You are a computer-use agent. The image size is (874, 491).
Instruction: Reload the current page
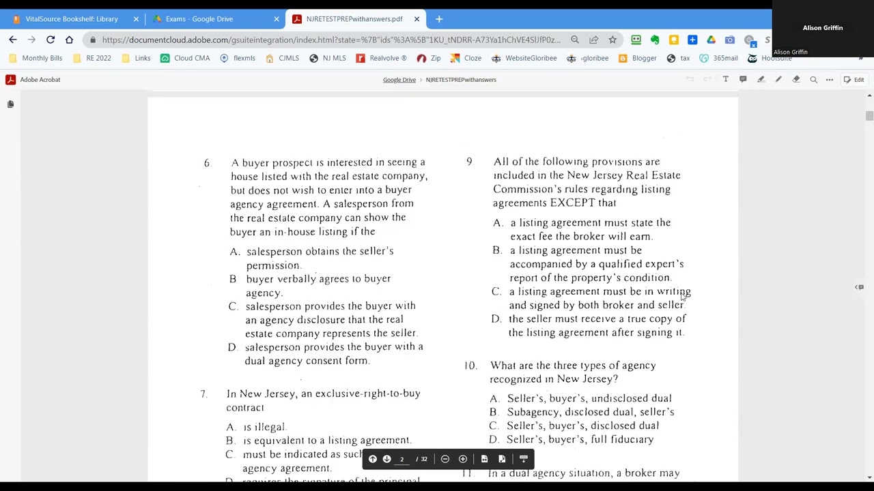pyautogui.click(x=51, y=40)
